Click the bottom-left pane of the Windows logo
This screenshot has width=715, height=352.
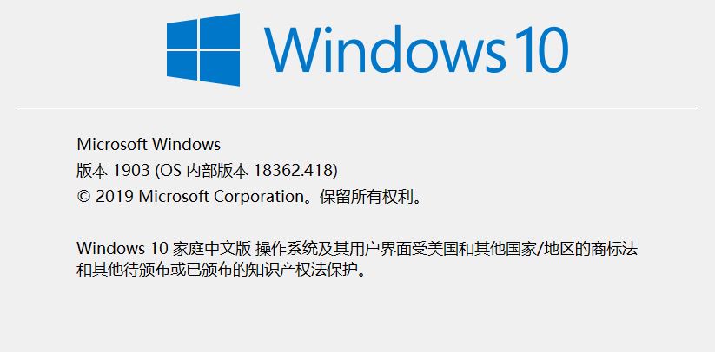182,65
